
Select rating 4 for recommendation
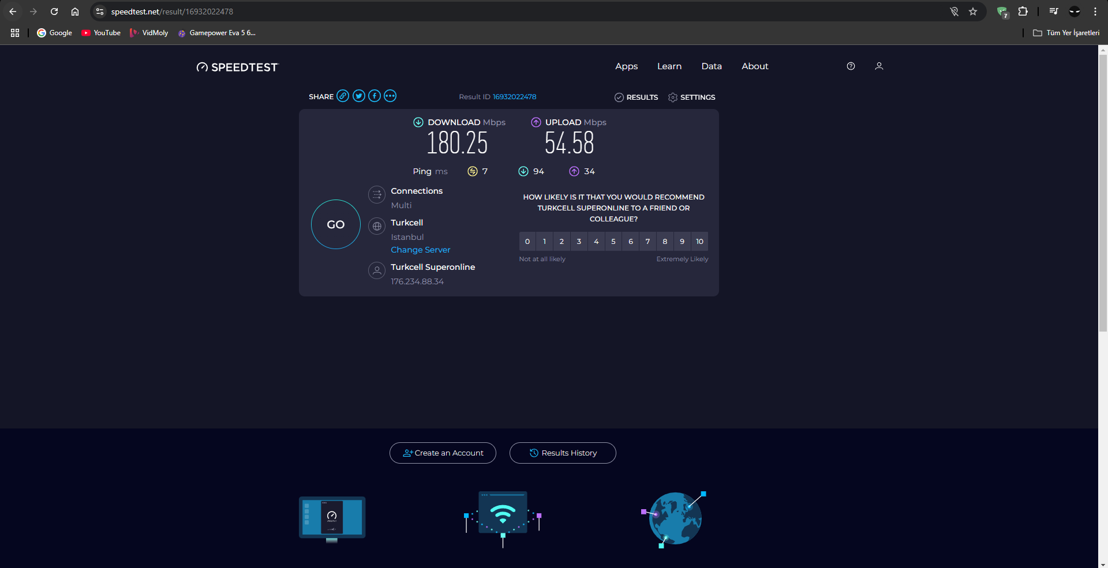[x=596, y=242]
